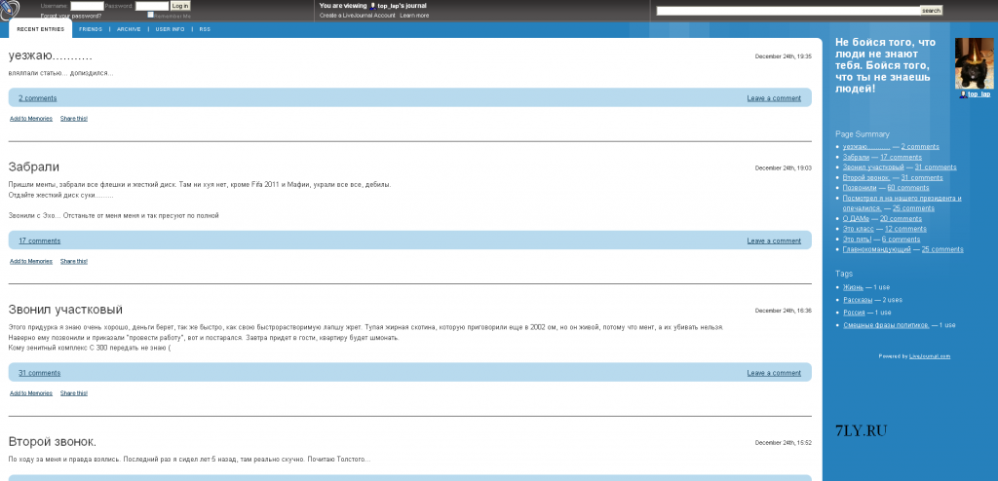998x481 pixels.
Task: Enable the Remember Me checkbox
Action: [x=150, y=15]
